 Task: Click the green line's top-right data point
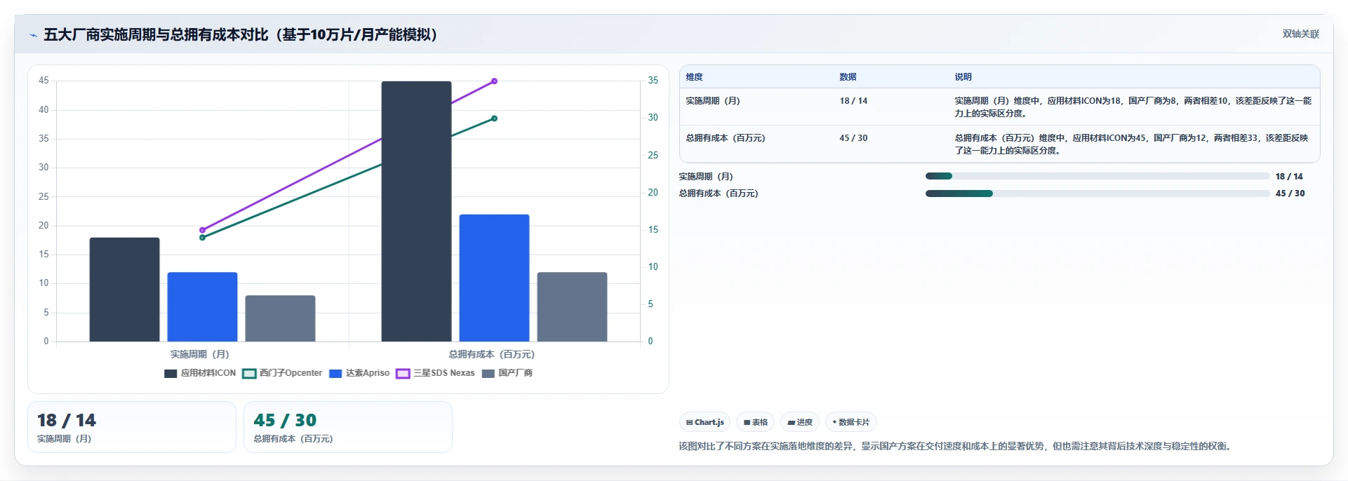tap(494, 118)
